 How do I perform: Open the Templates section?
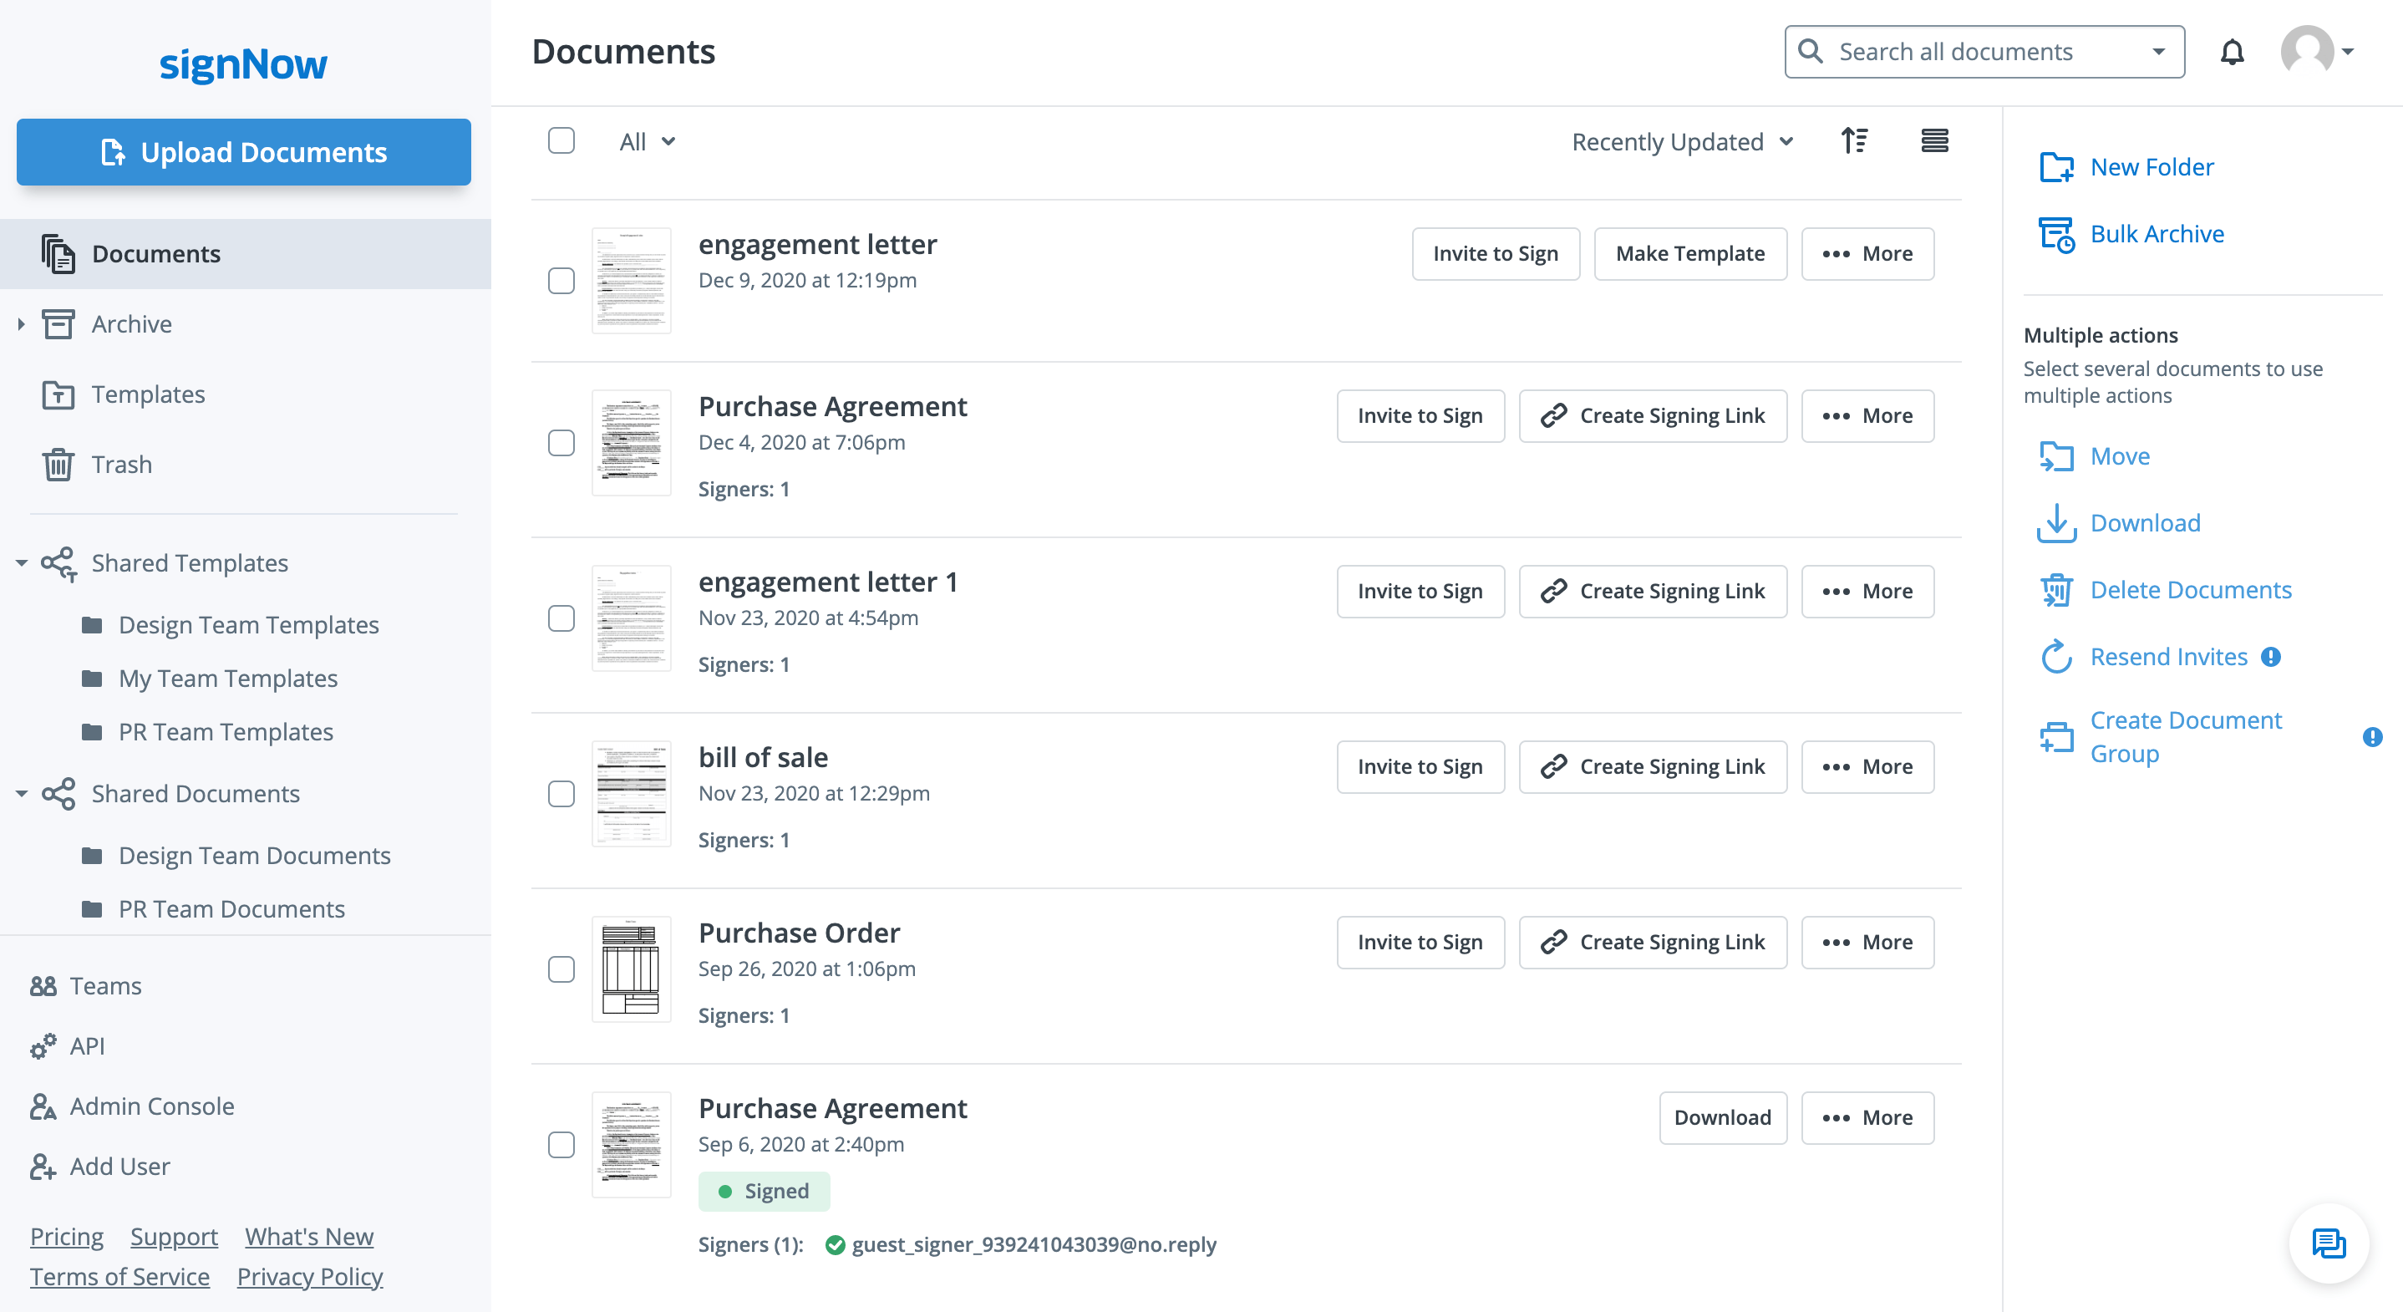tap(149, 394)
